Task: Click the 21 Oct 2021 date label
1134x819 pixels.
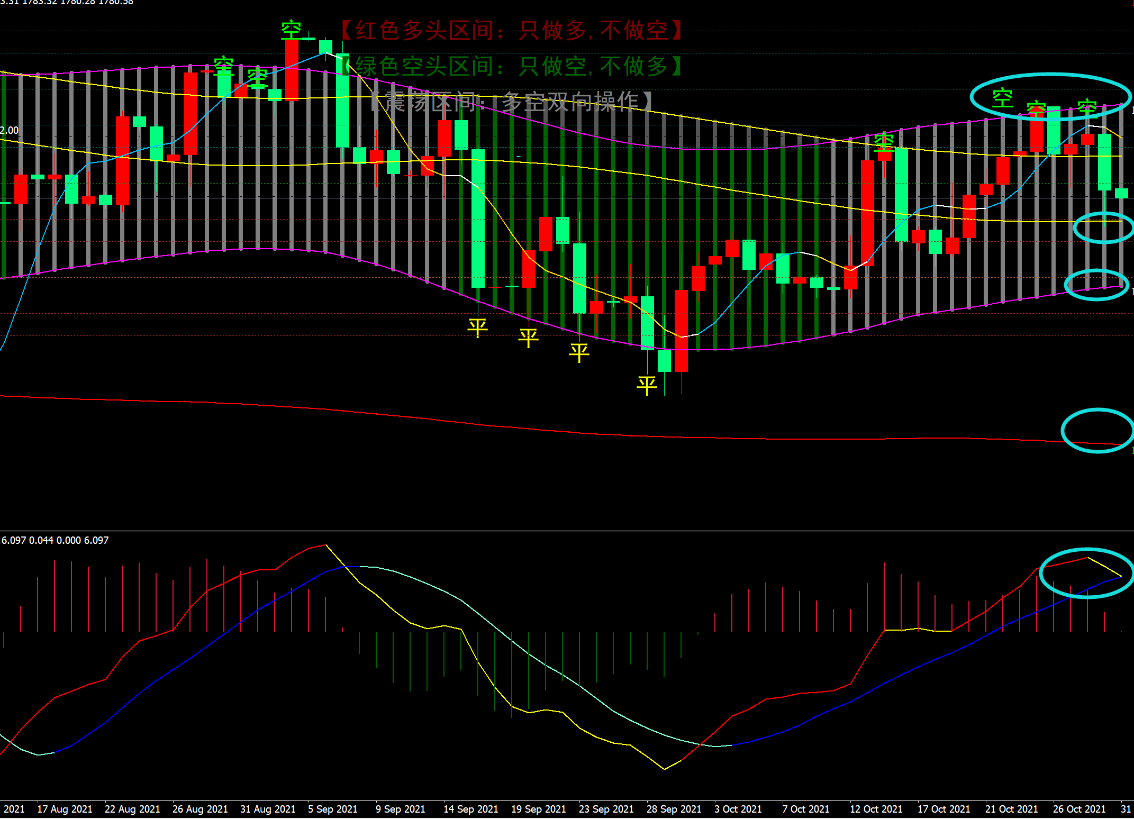Action: [1012, 809]
